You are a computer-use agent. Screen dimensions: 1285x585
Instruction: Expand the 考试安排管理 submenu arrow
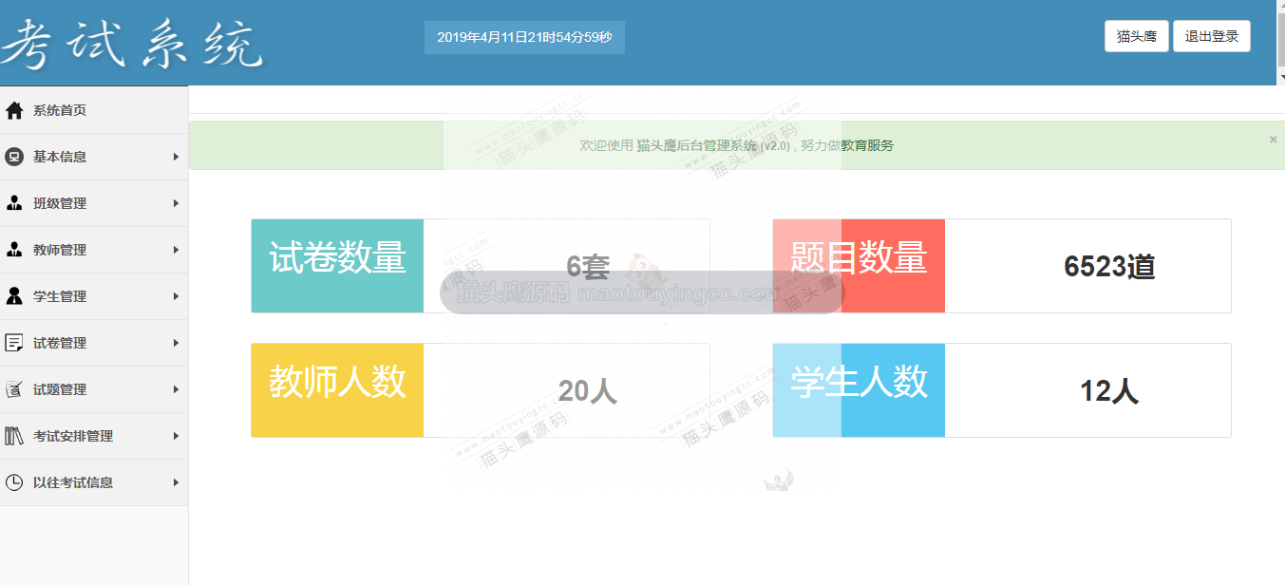pyautogui.click(x=176, y=436)
